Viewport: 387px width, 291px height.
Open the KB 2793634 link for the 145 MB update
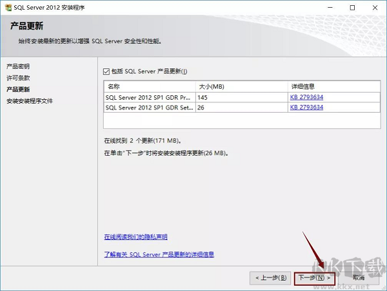coord(306,97)
